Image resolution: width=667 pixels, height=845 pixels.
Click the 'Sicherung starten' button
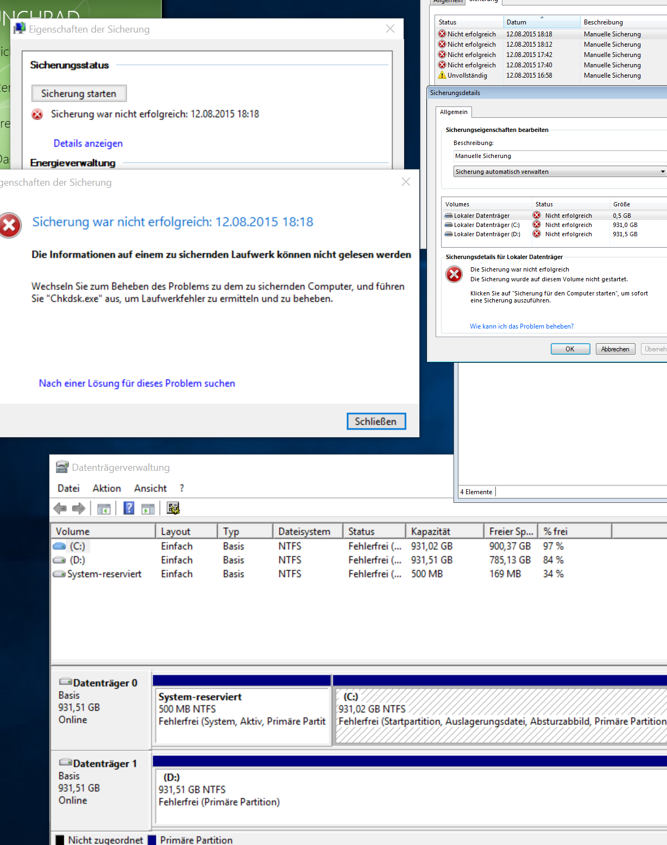pyautogui.click(x=79, y=93)
